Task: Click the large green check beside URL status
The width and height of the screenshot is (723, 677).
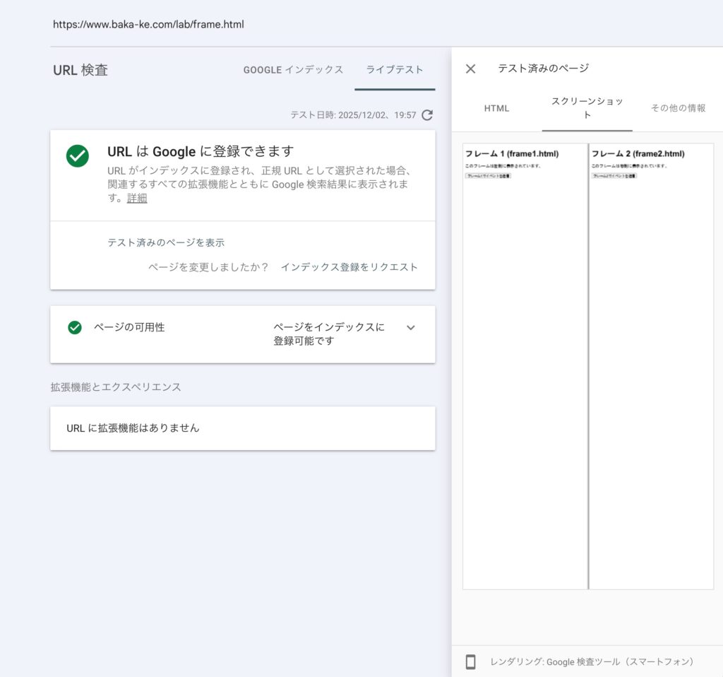Action: pyautogui.click(x=78, y=156)
